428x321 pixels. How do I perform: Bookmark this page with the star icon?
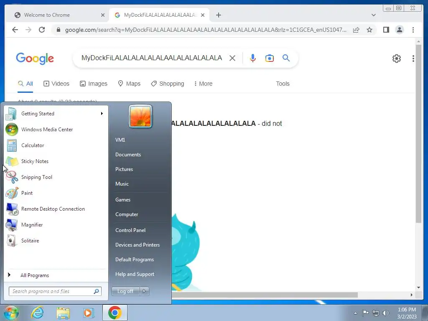[369, 30]
